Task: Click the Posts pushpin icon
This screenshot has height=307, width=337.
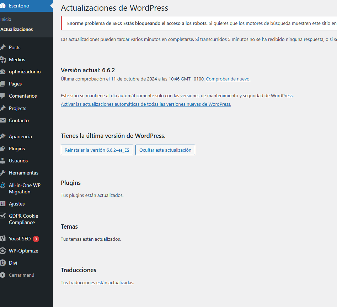Action: coord(2,47)
